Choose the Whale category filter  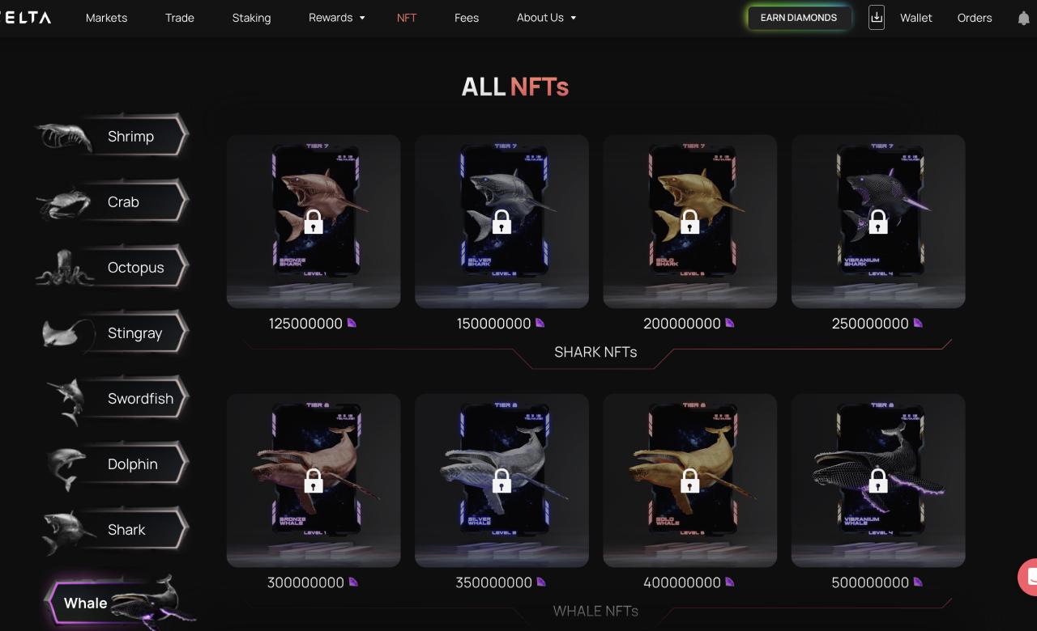(120, 603)
